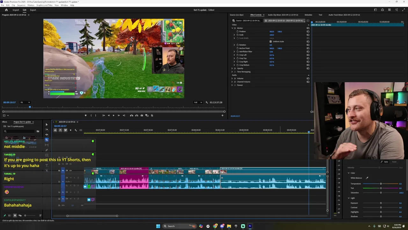Toggle the Crop Left animation stopwatch
This screenshot has width=408, height=230.
click(x=237, y=55)
